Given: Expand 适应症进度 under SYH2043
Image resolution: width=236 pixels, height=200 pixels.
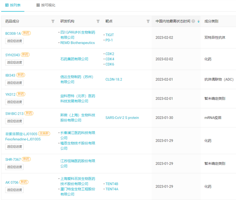Looking at the screenshot, I should [14, 62].
